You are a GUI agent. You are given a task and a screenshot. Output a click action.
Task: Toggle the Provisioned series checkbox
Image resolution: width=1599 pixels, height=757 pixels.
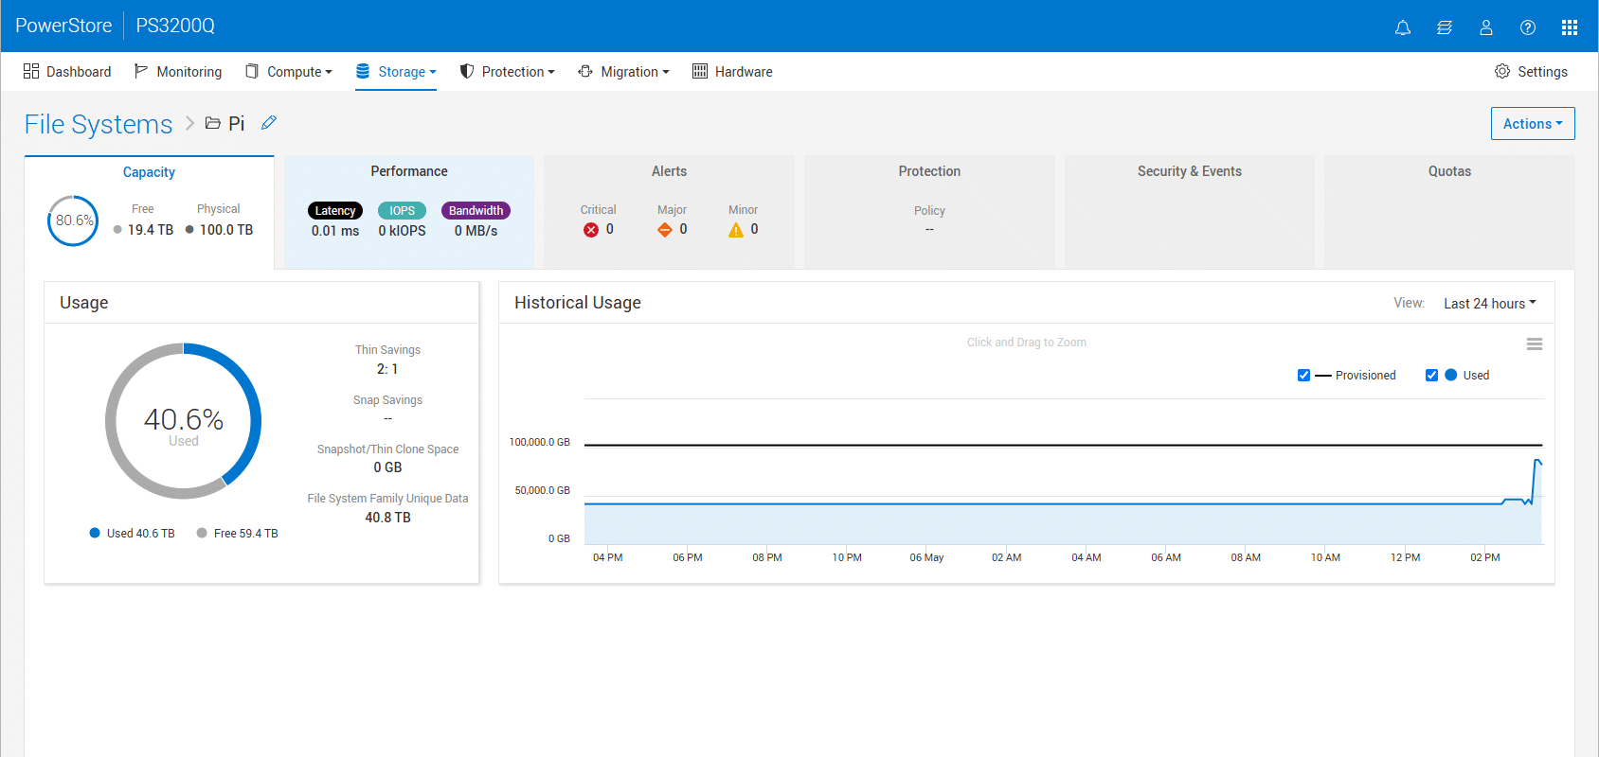(1304, 376)
